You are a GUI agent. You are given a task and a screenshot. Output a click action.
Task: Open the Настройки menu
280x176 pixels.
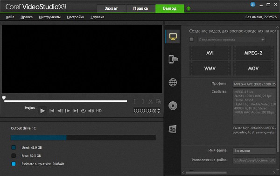(76, 17)
